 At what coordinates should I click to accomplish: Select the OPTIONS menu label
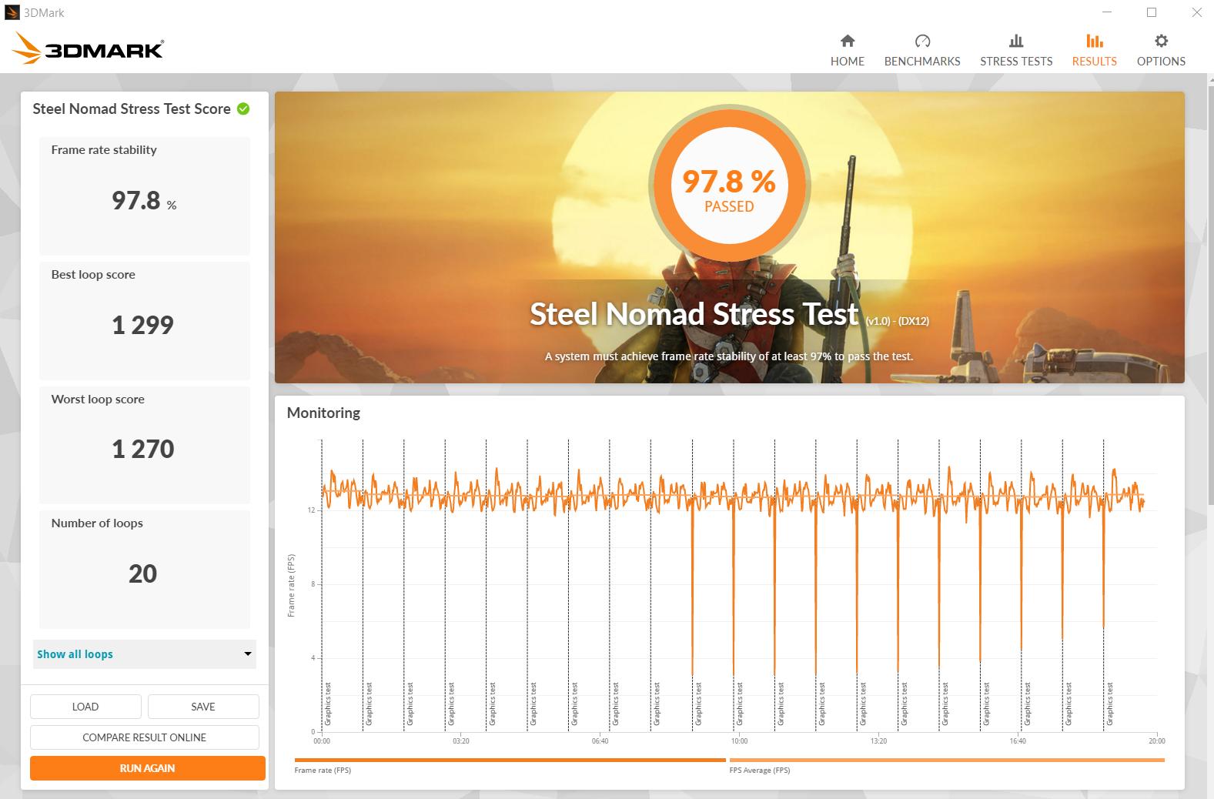pos(1161,62)
